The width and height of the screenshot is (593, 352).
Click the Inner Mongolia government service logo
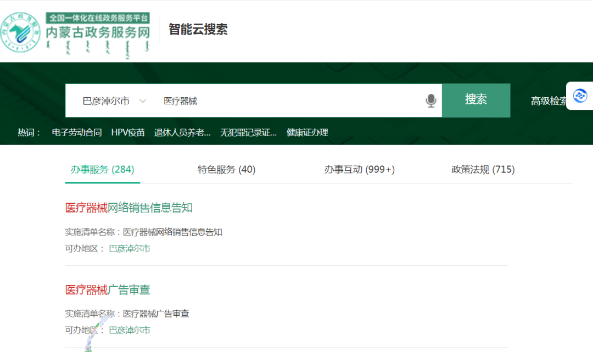(76, 33)
